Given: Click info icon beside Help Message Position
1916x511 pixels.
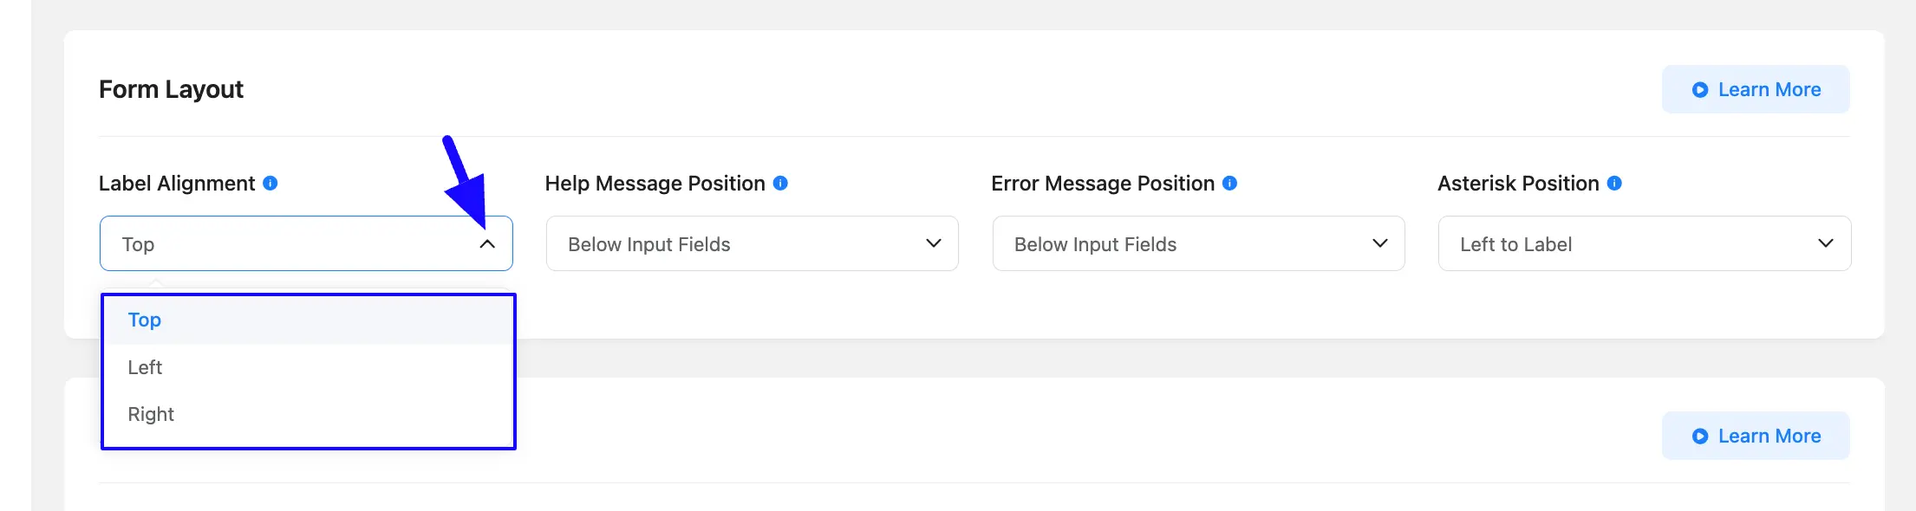Looking at the screenshot, I should pyautogui.click(x=780, y=184).
